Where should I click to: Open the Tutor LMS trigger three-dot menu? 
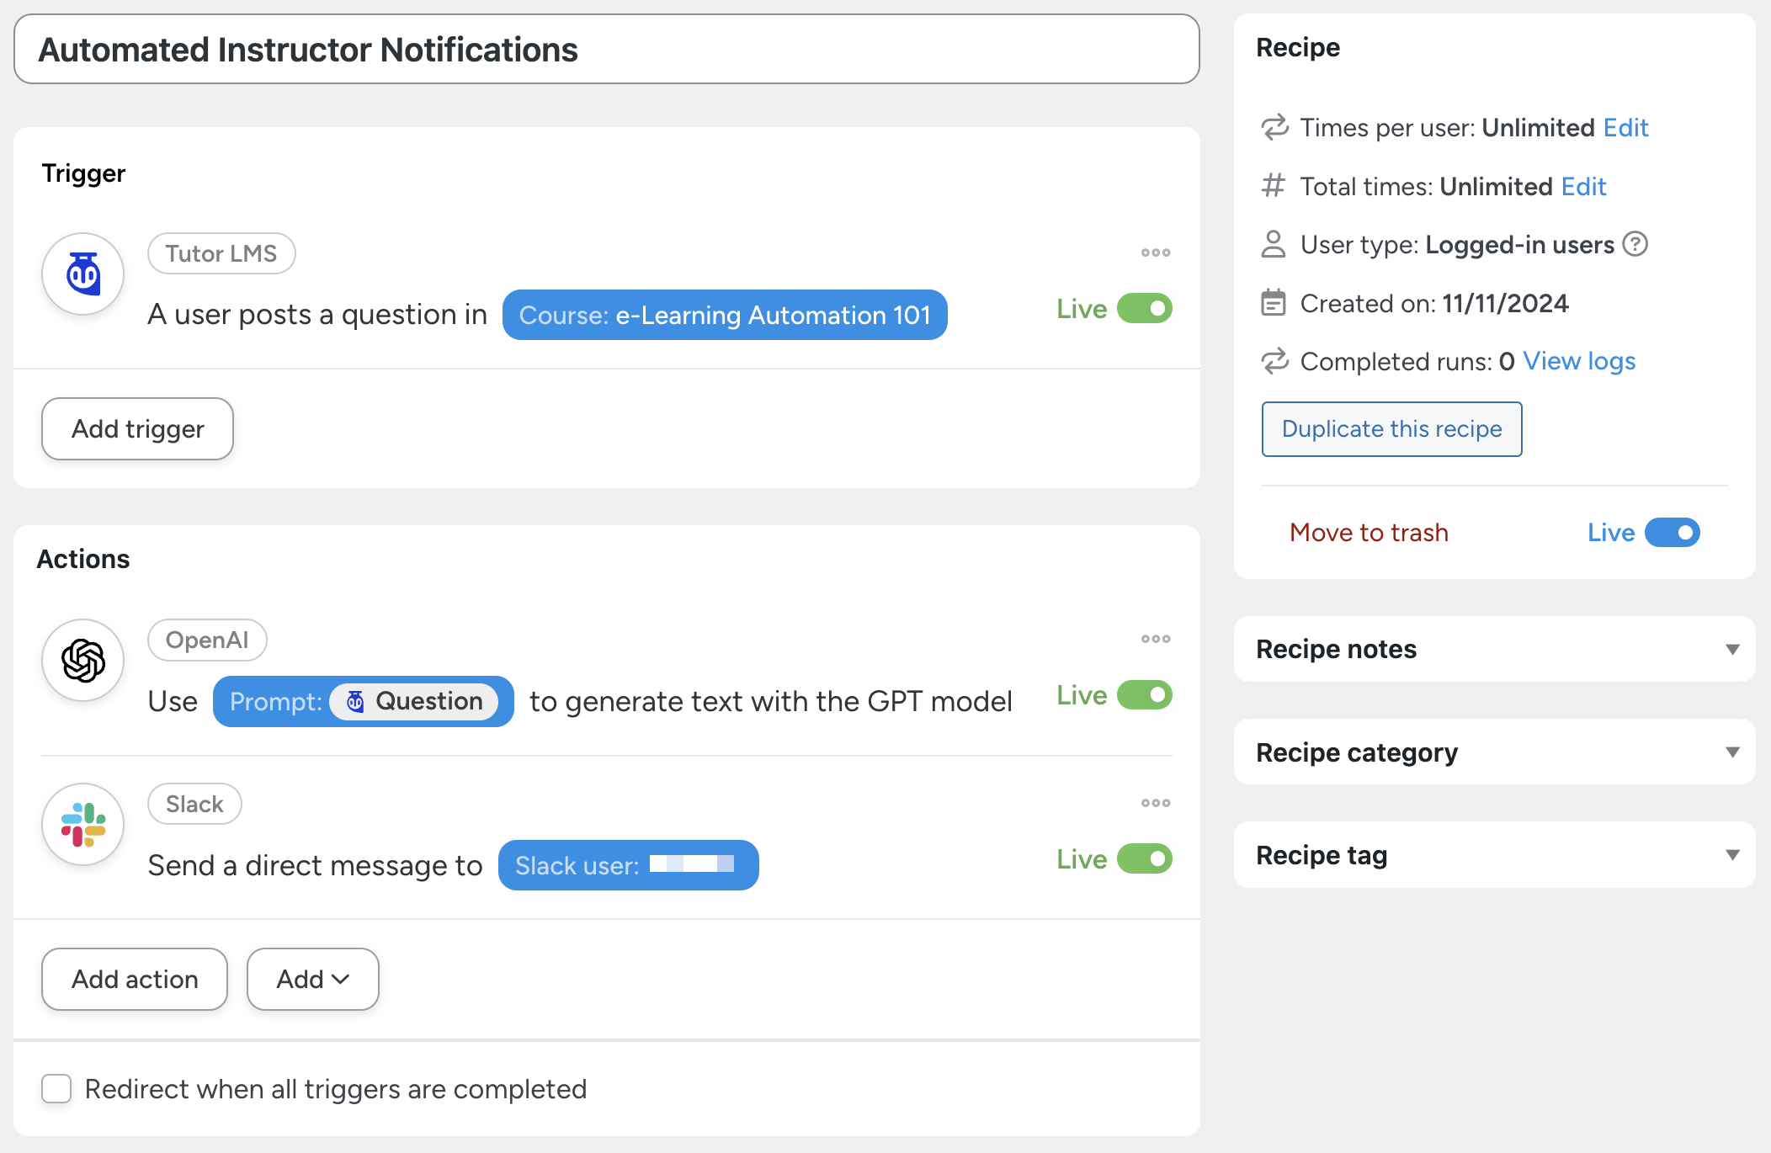coord(1155,252)
